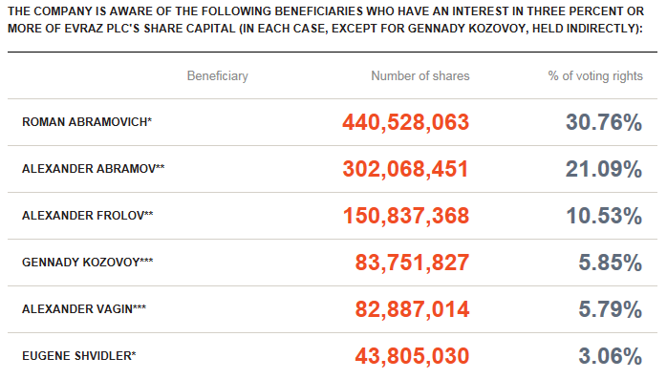Click the 3.06% voting rights value
667x379 pixels.
[x=611, y=356]
